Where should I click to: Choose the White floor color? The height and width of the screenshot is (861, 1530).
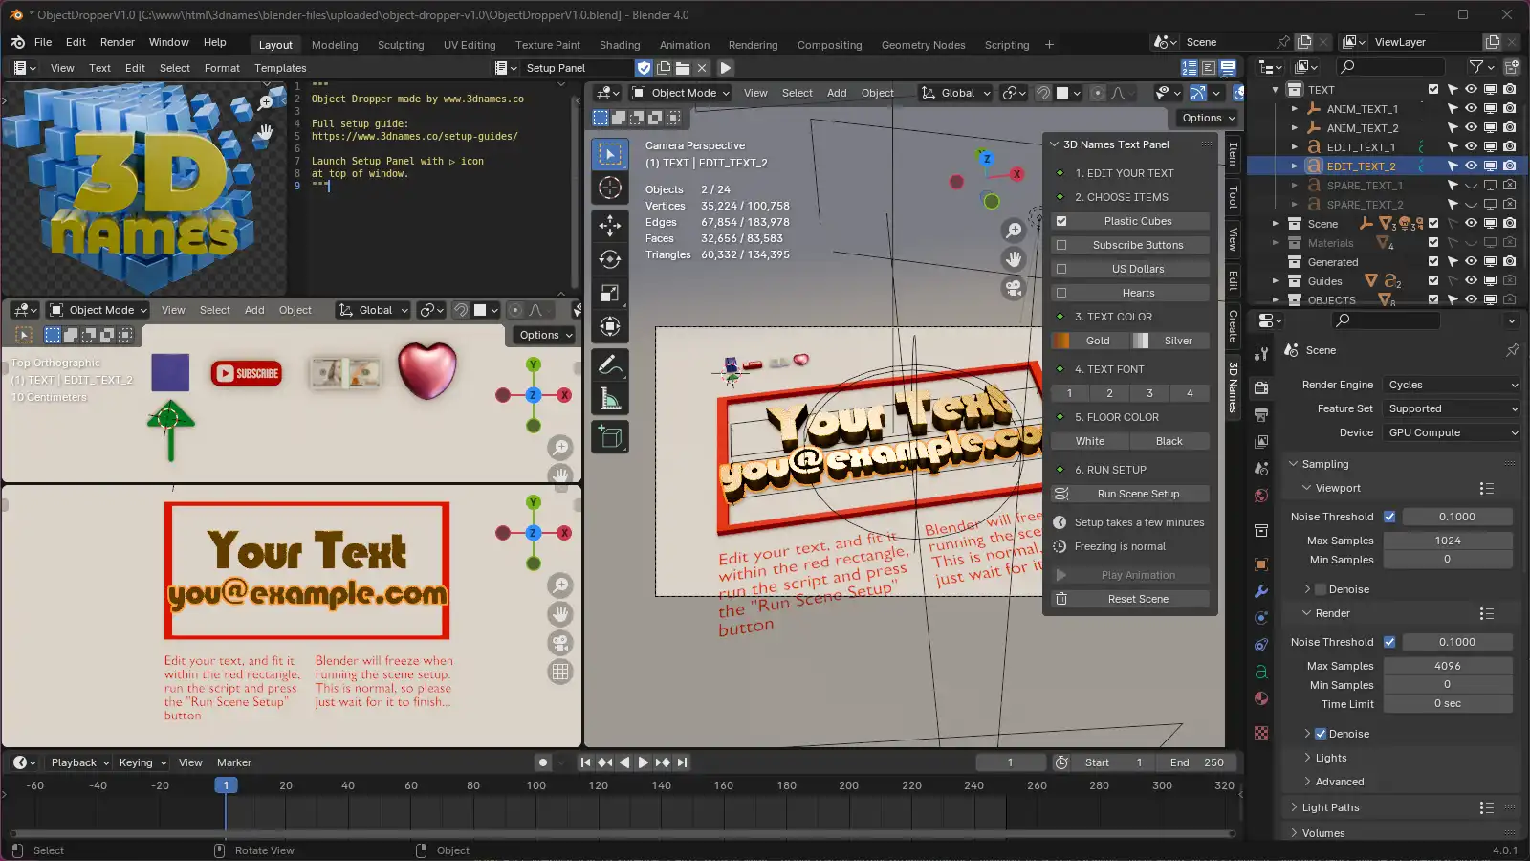pos(1090,441)
